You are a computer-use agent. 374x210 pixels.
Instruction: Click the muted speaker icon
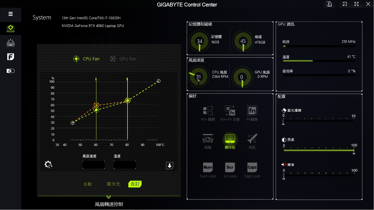tap(284, 165)
